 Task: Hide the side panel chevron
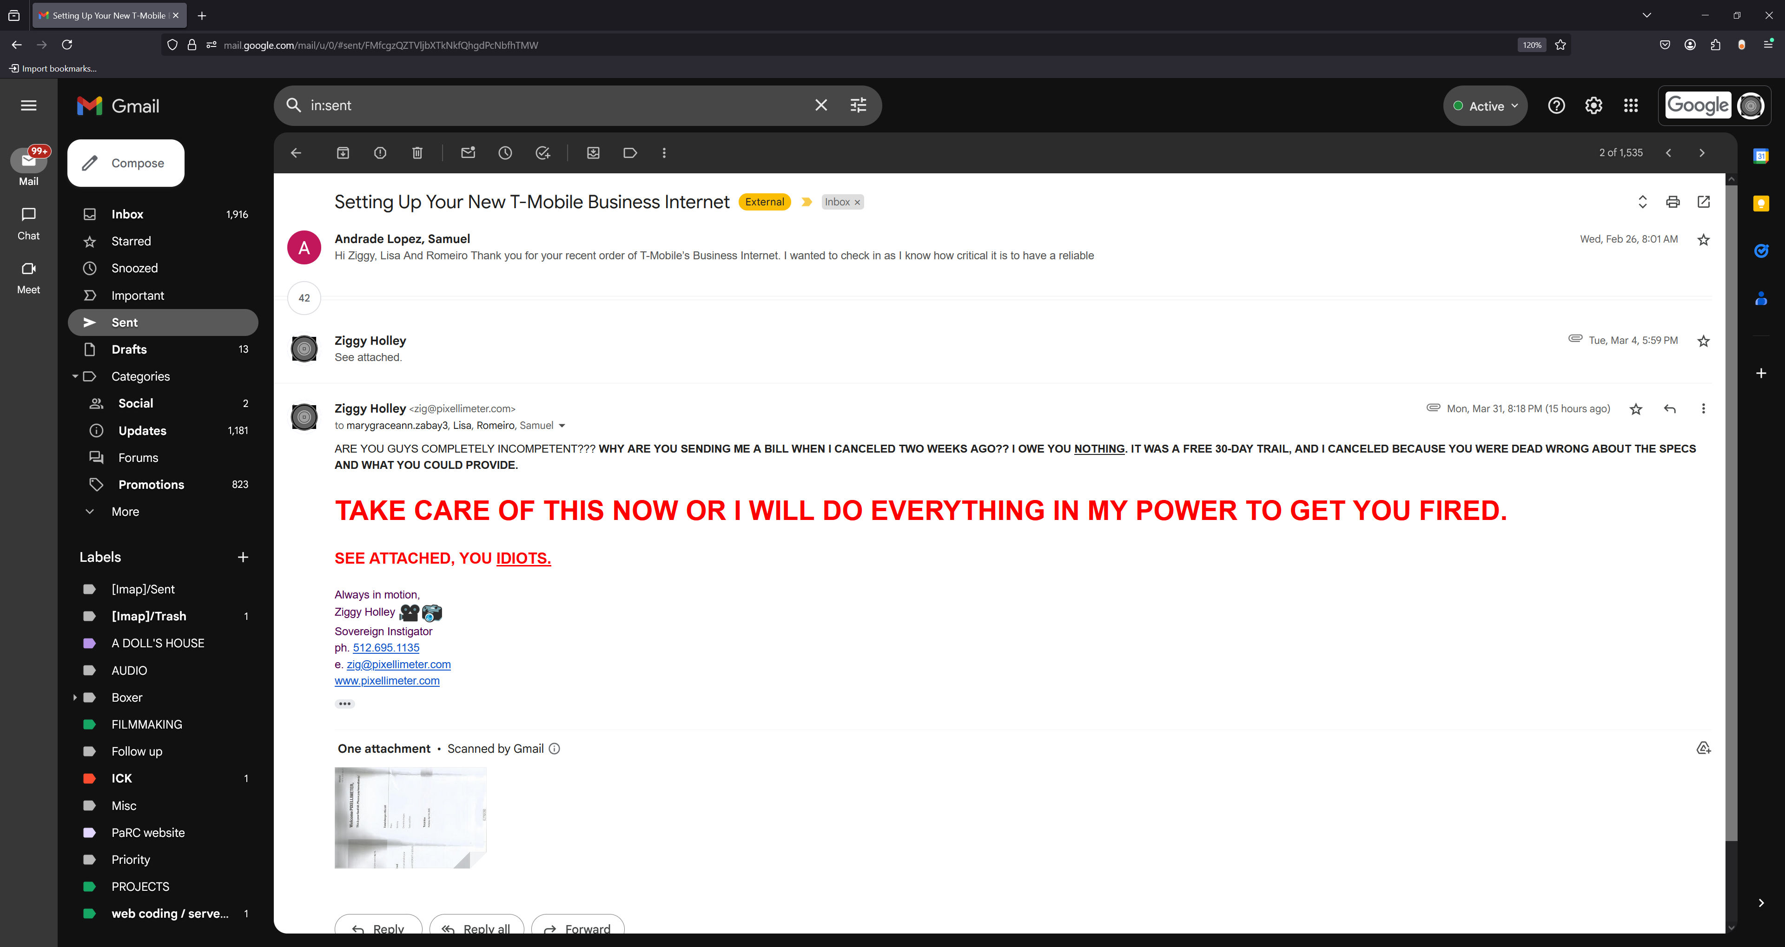pyautogui.click(x=1761, y=903)
